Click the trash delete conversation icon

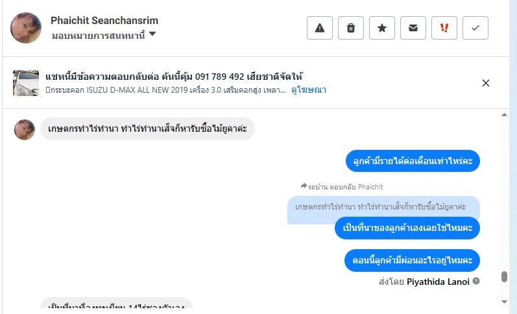[x=351, y=28]
